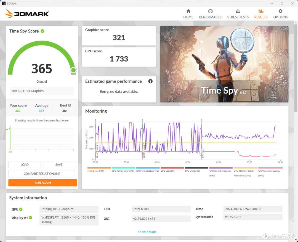Image resolution: width=298 pixels, height=242 pixels.
Task: Click the LOAD button
Action: (x=25, y=165)
